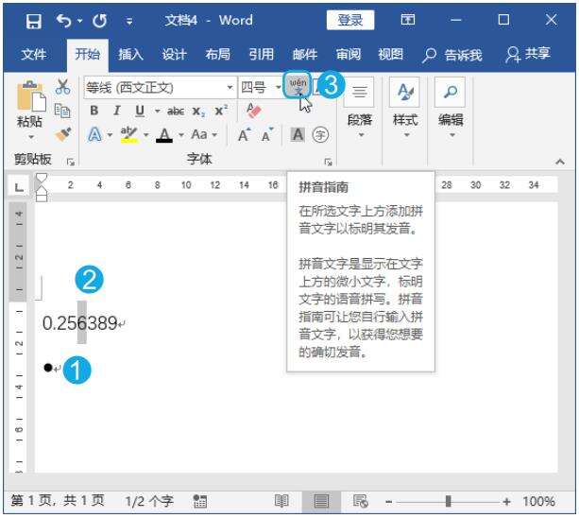Toggle character shading A button
579x518 pixels.
298,135
